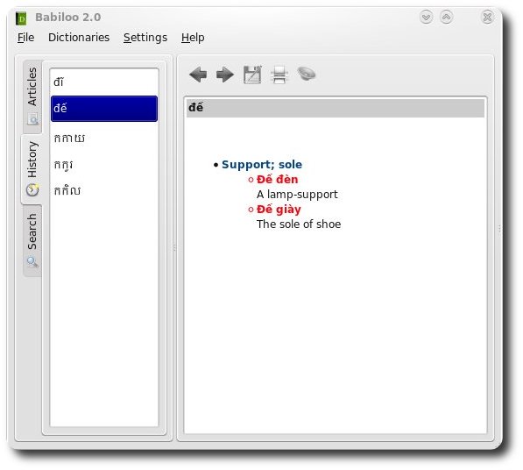523x470 pixels.
Task: Click the clock icon on the History tab
Action: tap(32, 190)
